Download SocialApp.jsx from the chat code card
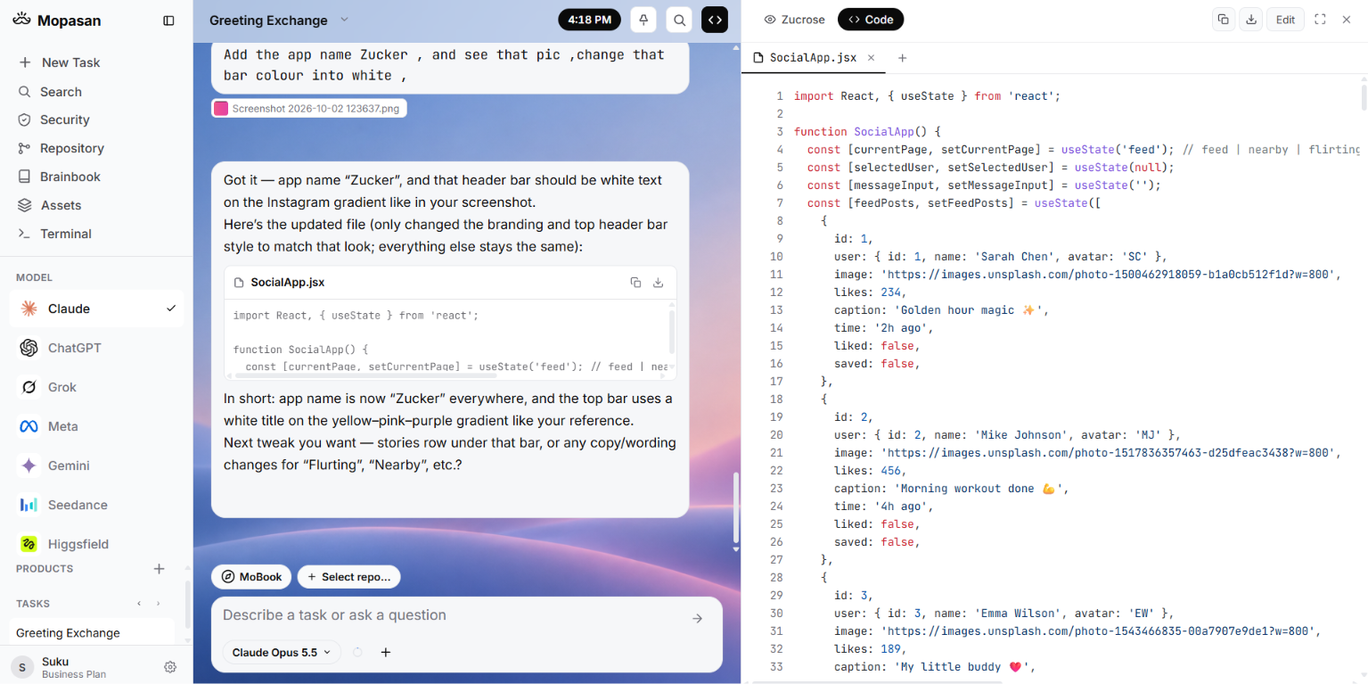This screenshot has width=1368, height=684. point(658,283)
